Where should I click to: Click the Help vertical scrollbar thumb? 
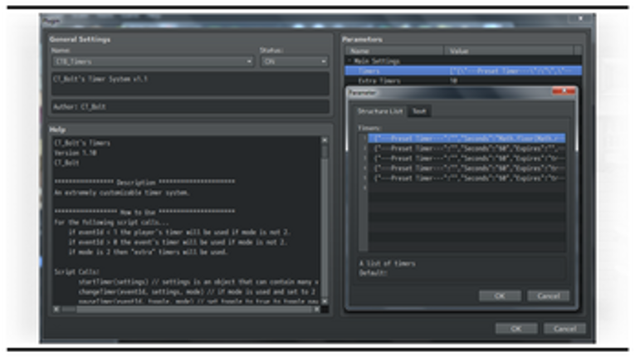click(325, 153)
